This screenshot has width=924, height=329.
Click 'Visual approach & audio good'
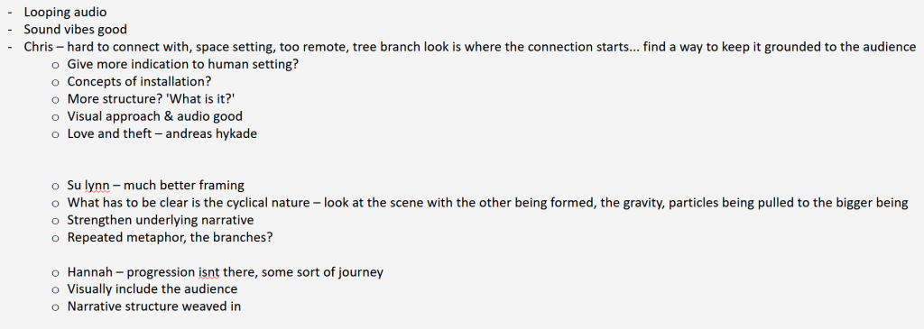(155, 116)
